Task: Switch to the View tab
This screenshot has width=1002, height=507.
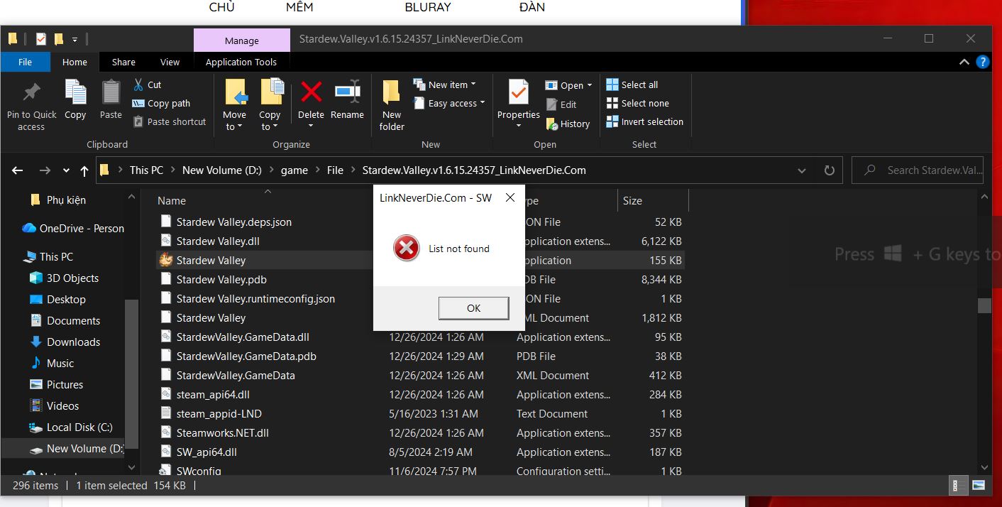Action: (x=170, y=62)
